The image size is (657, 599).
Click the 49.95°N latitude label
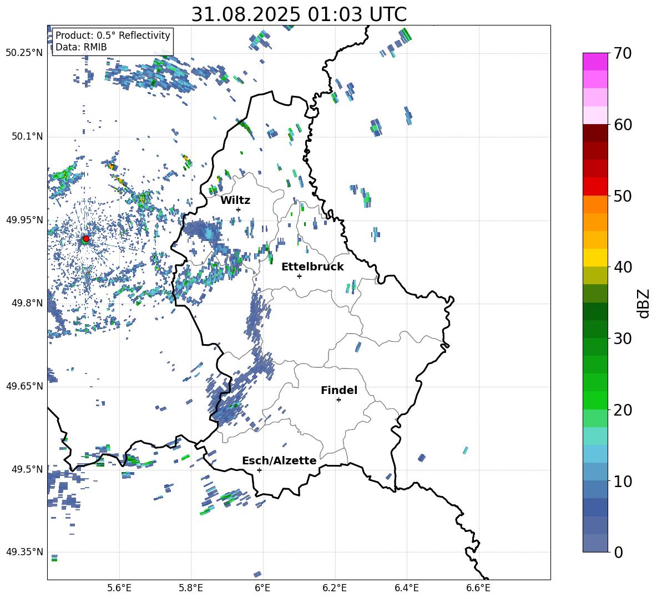[24, 220]
